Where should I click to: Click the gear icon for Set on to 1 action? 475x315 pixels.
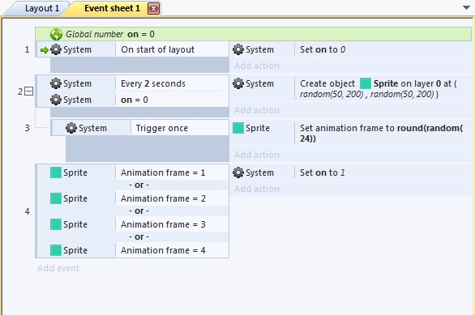(238, 172)
